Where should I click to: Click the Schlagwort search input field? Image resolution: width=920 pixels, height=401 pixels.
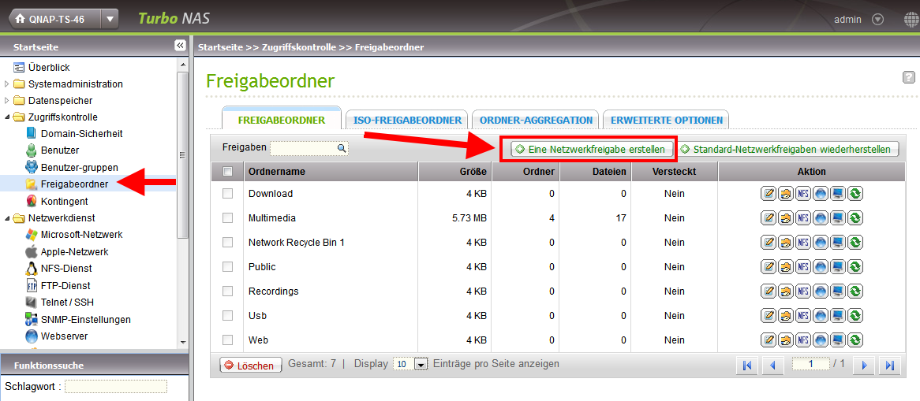coord(116,387)
